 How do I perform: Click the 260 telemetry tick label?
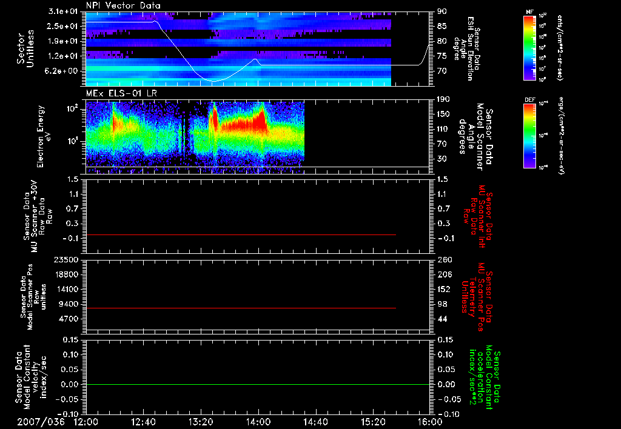445,260
